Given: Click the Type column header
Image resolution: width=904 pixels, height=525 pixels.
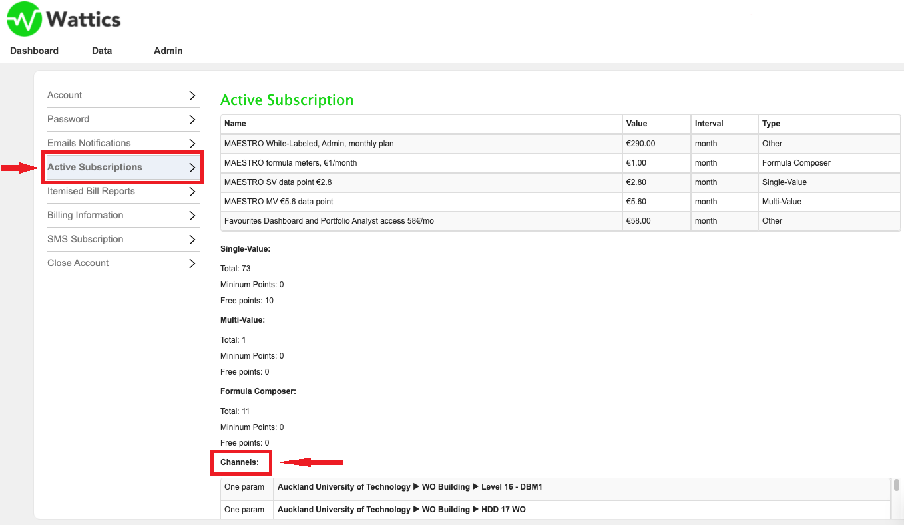Looking at the screenshot, I should (x=829, y=124).
